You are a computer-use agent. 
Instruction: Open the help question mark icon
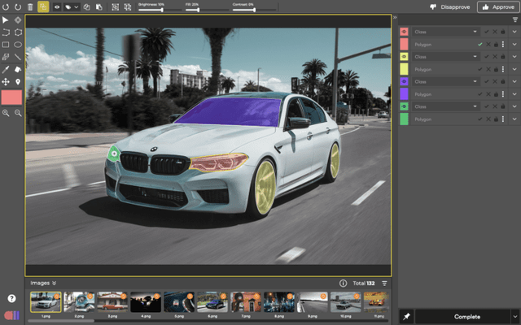11,298
